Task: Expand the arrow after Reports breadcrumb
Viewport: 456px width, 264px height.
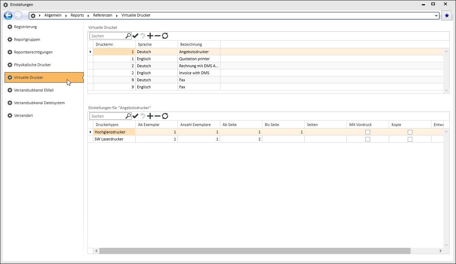Action: (x=88, y=15)
